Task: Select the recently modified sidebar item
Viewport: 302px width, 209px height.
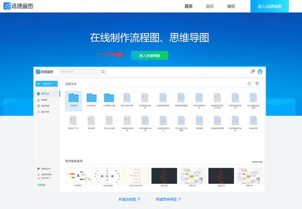Action: [x=43, y=112]
